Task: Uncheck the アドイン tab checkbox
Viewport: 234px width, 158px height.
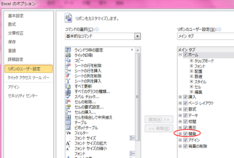Action: point(185,140)
